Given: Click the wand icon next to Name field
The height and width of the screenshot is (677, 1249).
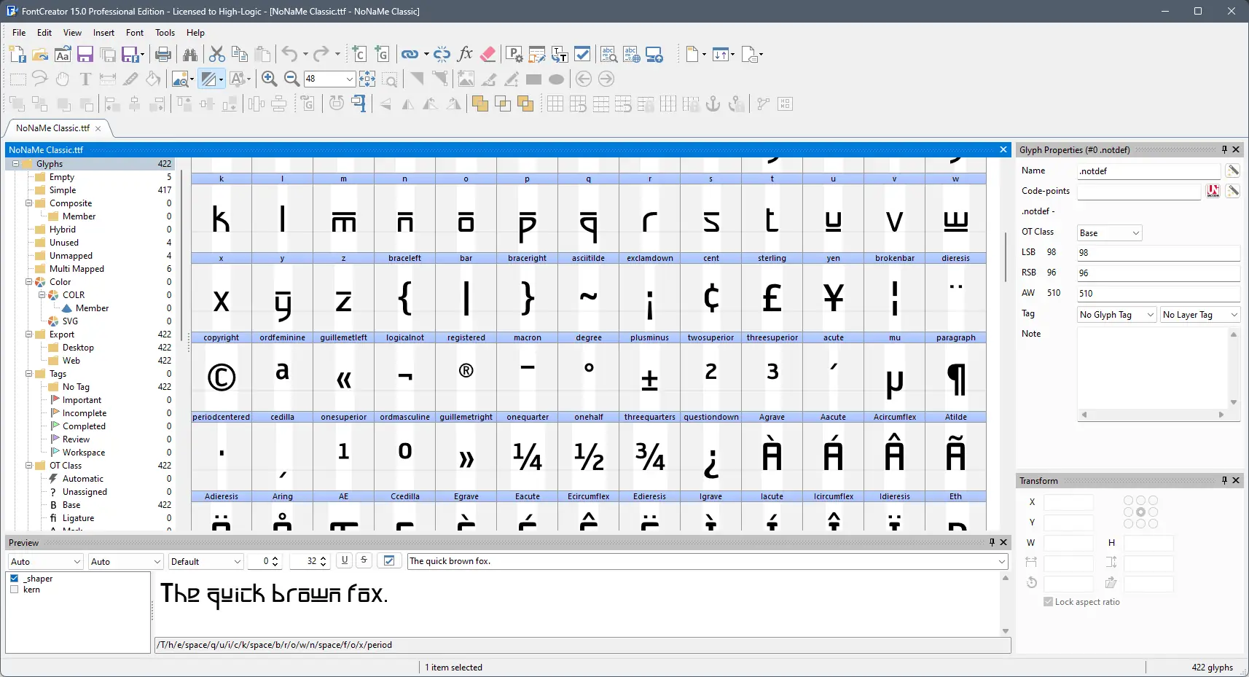Looking at the screenshot, I should tap(1233, 171).
